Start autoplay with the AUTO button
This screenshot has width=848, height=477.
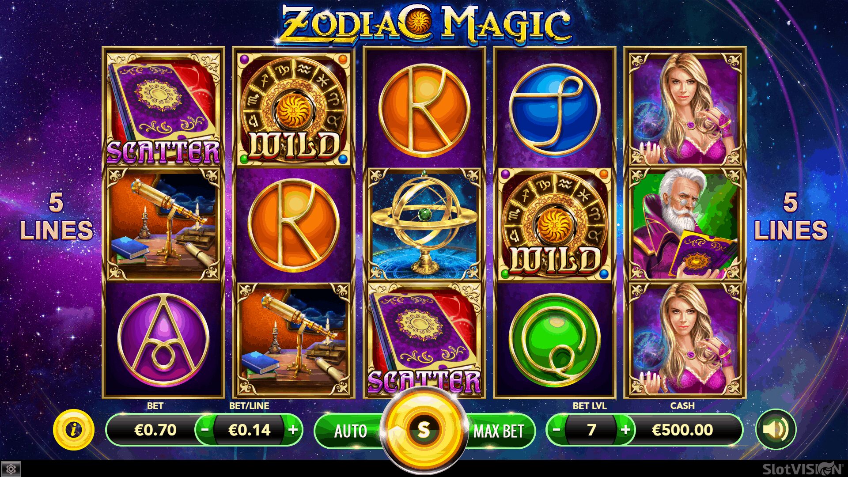click(x=350, y=431)
